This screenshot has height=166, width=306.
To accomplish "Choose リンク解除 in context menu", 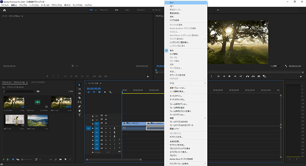I will tap(186, 54).
